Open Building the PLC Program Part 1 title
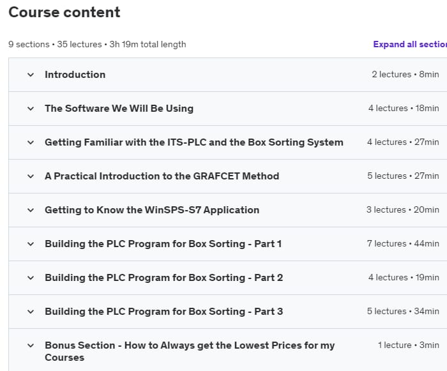The width and height of the screenshot is (447, 371). [x=163, y=244]
